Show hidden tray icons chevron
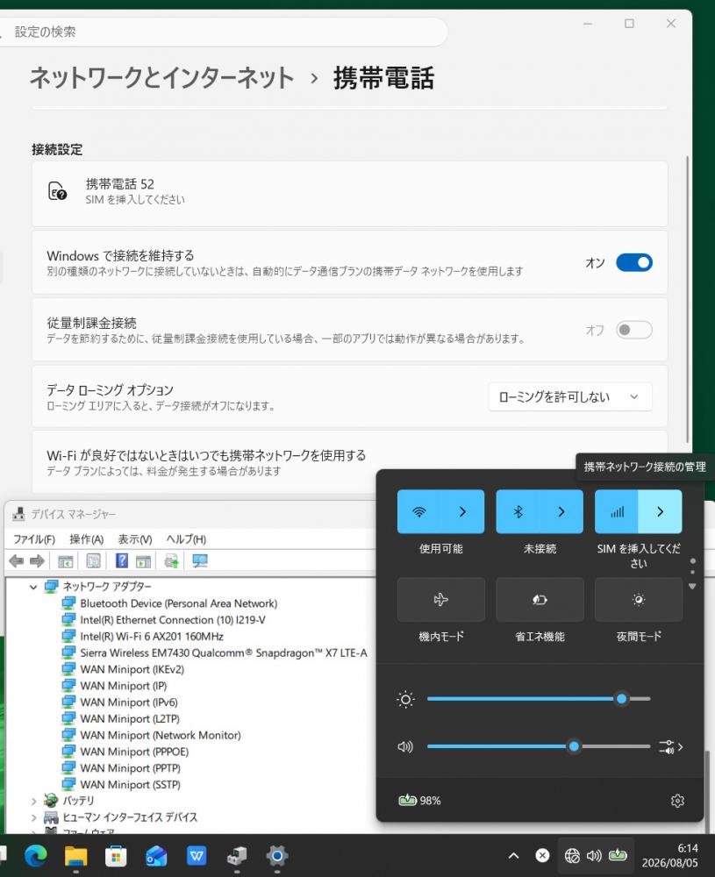This screenshot has height=877, width=715. tap(513, 855)
